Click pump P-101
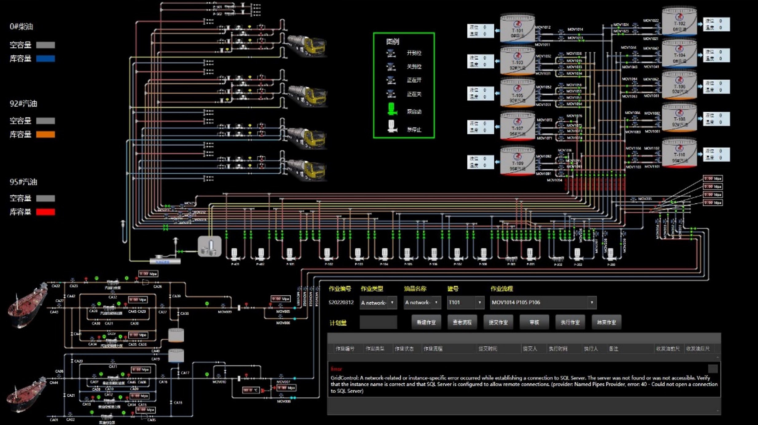758x425 pixels. pyautogui.click(x=290, y=255)
